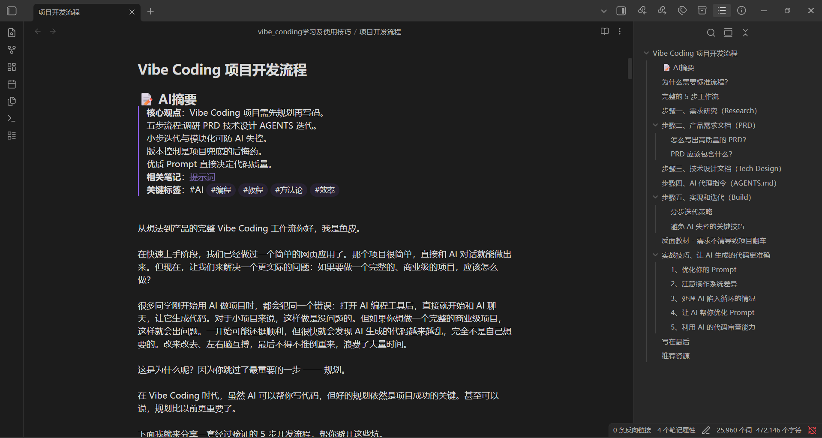Image resolution: width=822 pixels, height=438 pixels.
Task: Jump to 1、优化你的 Prompt heading
Action: point(703,270)
